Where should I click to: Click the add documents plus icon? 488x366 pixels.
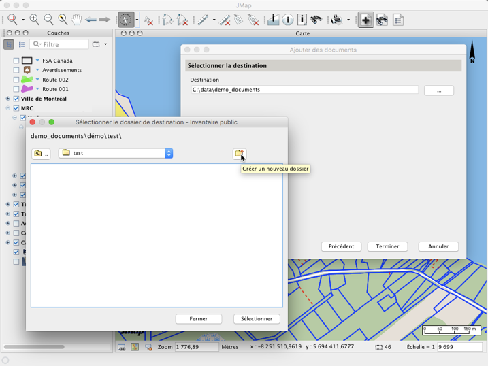365,20
